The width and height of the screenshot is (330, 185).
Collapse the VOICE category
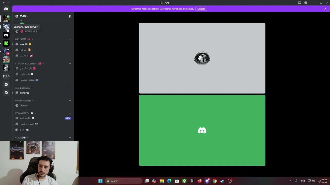(x=22, y=137)
